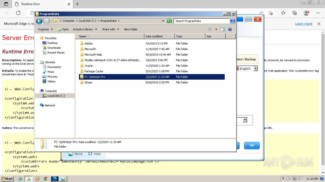Open Edge favorites icon

(283, 13)
